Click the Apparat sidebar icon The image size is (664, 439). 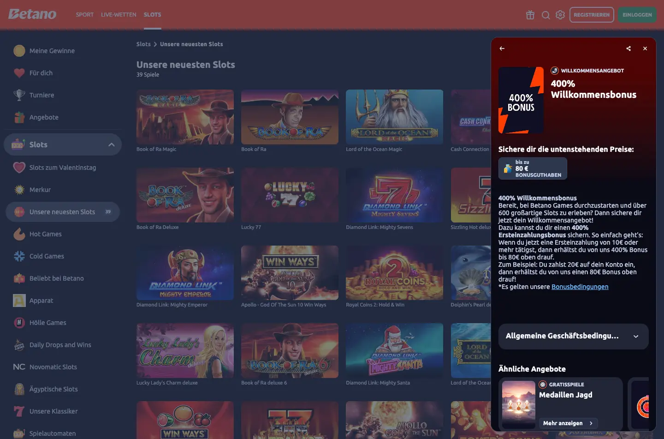[x=19, y=301]
